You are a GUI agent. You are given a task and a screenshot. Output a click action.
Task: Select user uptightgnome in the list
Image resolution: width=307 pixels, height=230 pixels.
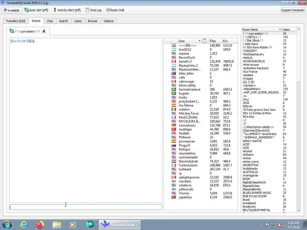pos(189,177)
